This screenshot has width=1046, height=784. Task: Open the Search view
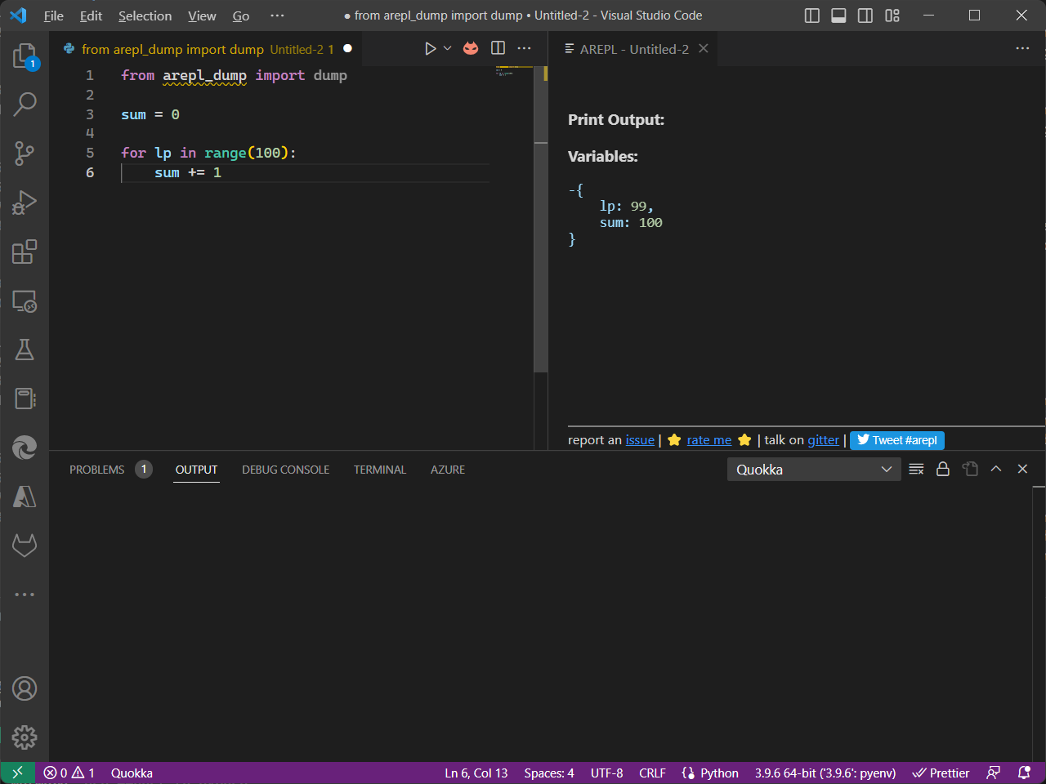click(25, 104)
